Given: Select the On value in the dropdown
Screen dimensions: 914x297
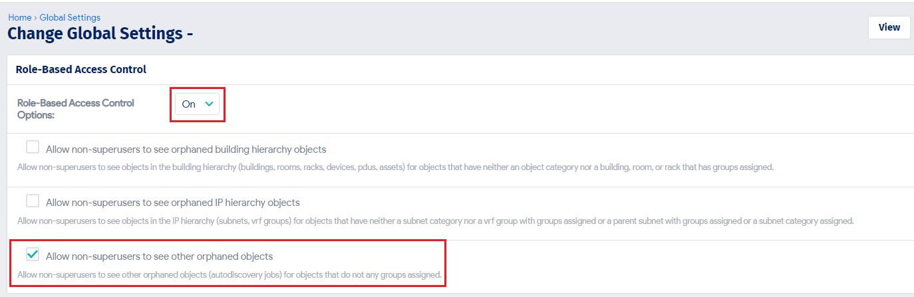Looking at the screenshot, I should 189,104.
